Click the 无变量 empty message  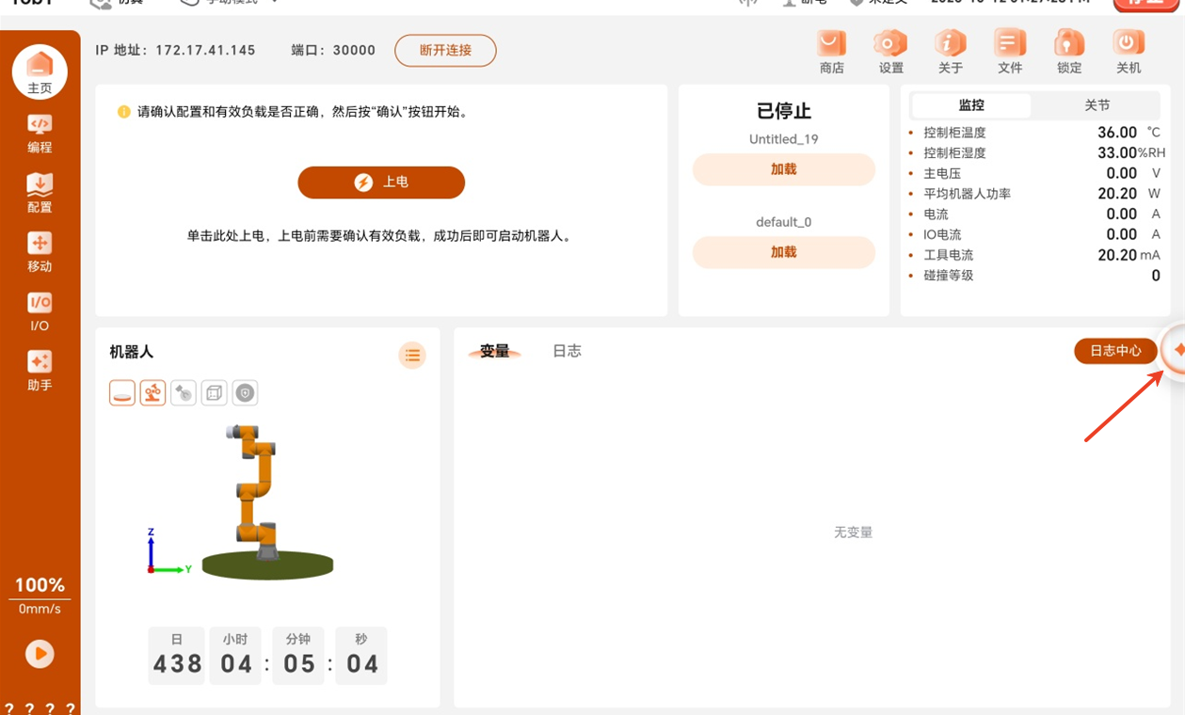854,532
